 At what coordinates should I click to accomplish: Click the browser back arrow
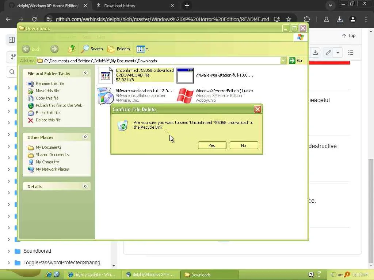[x=8, y=19]
